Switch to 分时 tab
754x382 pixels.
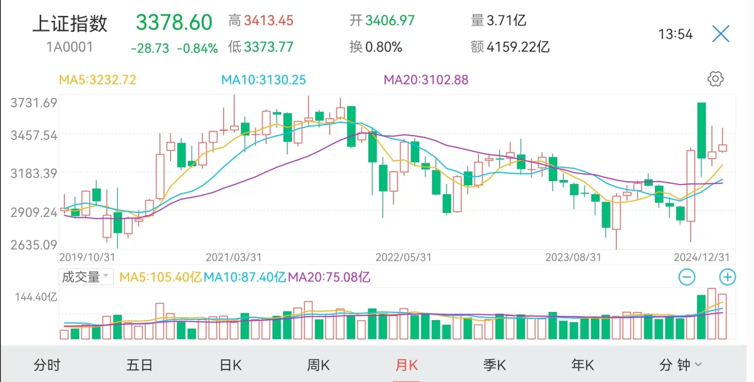coord(47,365)
